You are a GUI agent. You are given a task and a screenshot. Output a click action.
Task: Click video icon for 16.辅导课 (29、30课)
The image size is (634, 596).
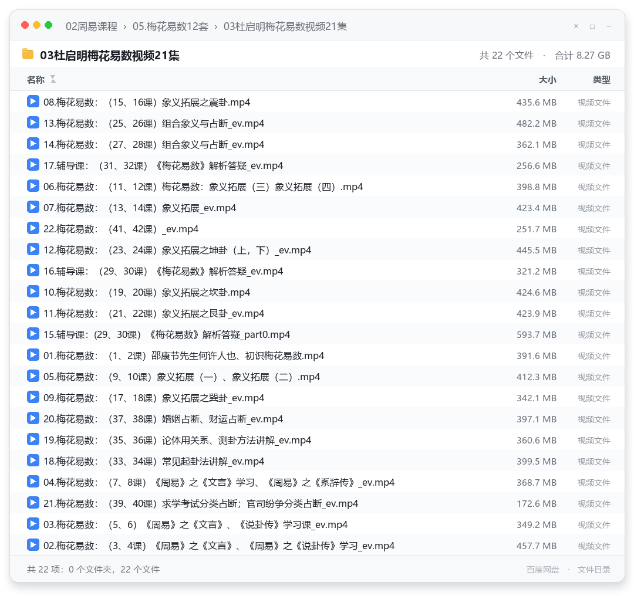(x=33, y=270)
